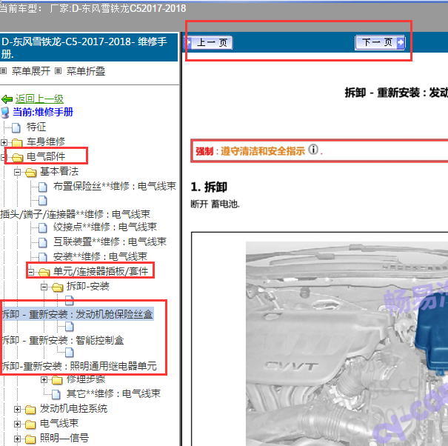The image size is (448, 446).
Task: Select 基本看法 tree item
Action: (x=59, y=171)
